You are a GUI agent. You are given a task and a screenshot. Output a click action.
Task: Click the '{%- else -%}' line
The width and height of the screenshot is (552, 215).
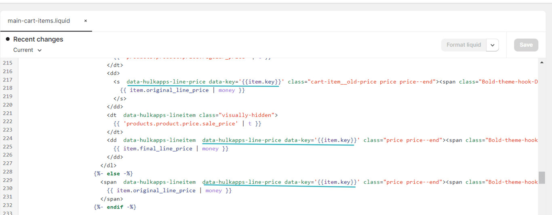113,173
